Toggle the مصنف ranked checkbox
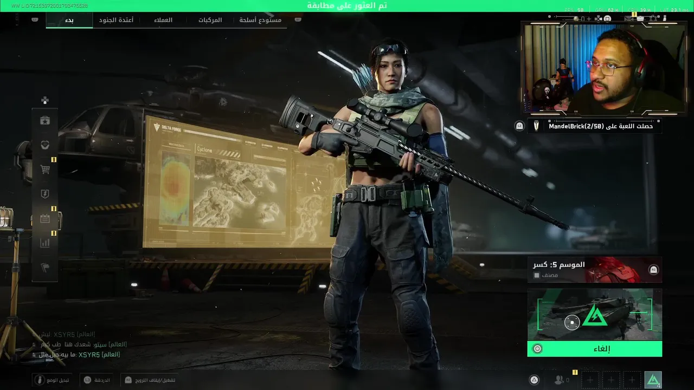 pos(537,275)
